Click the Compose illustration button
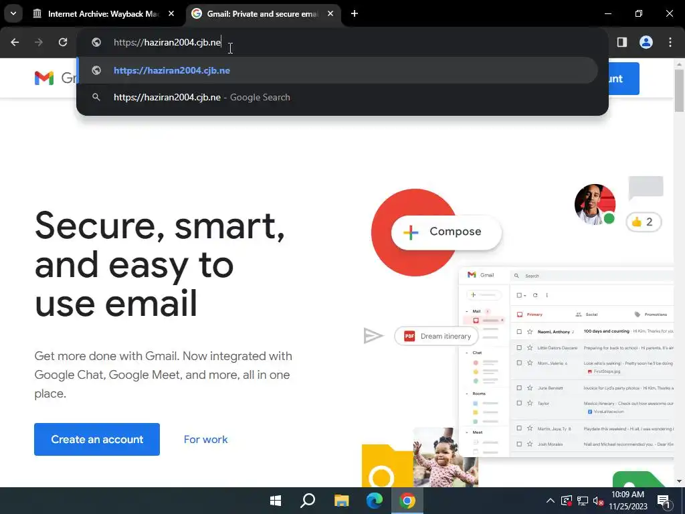The height and width of the screenshot is (514, 685). coord(446,232)
